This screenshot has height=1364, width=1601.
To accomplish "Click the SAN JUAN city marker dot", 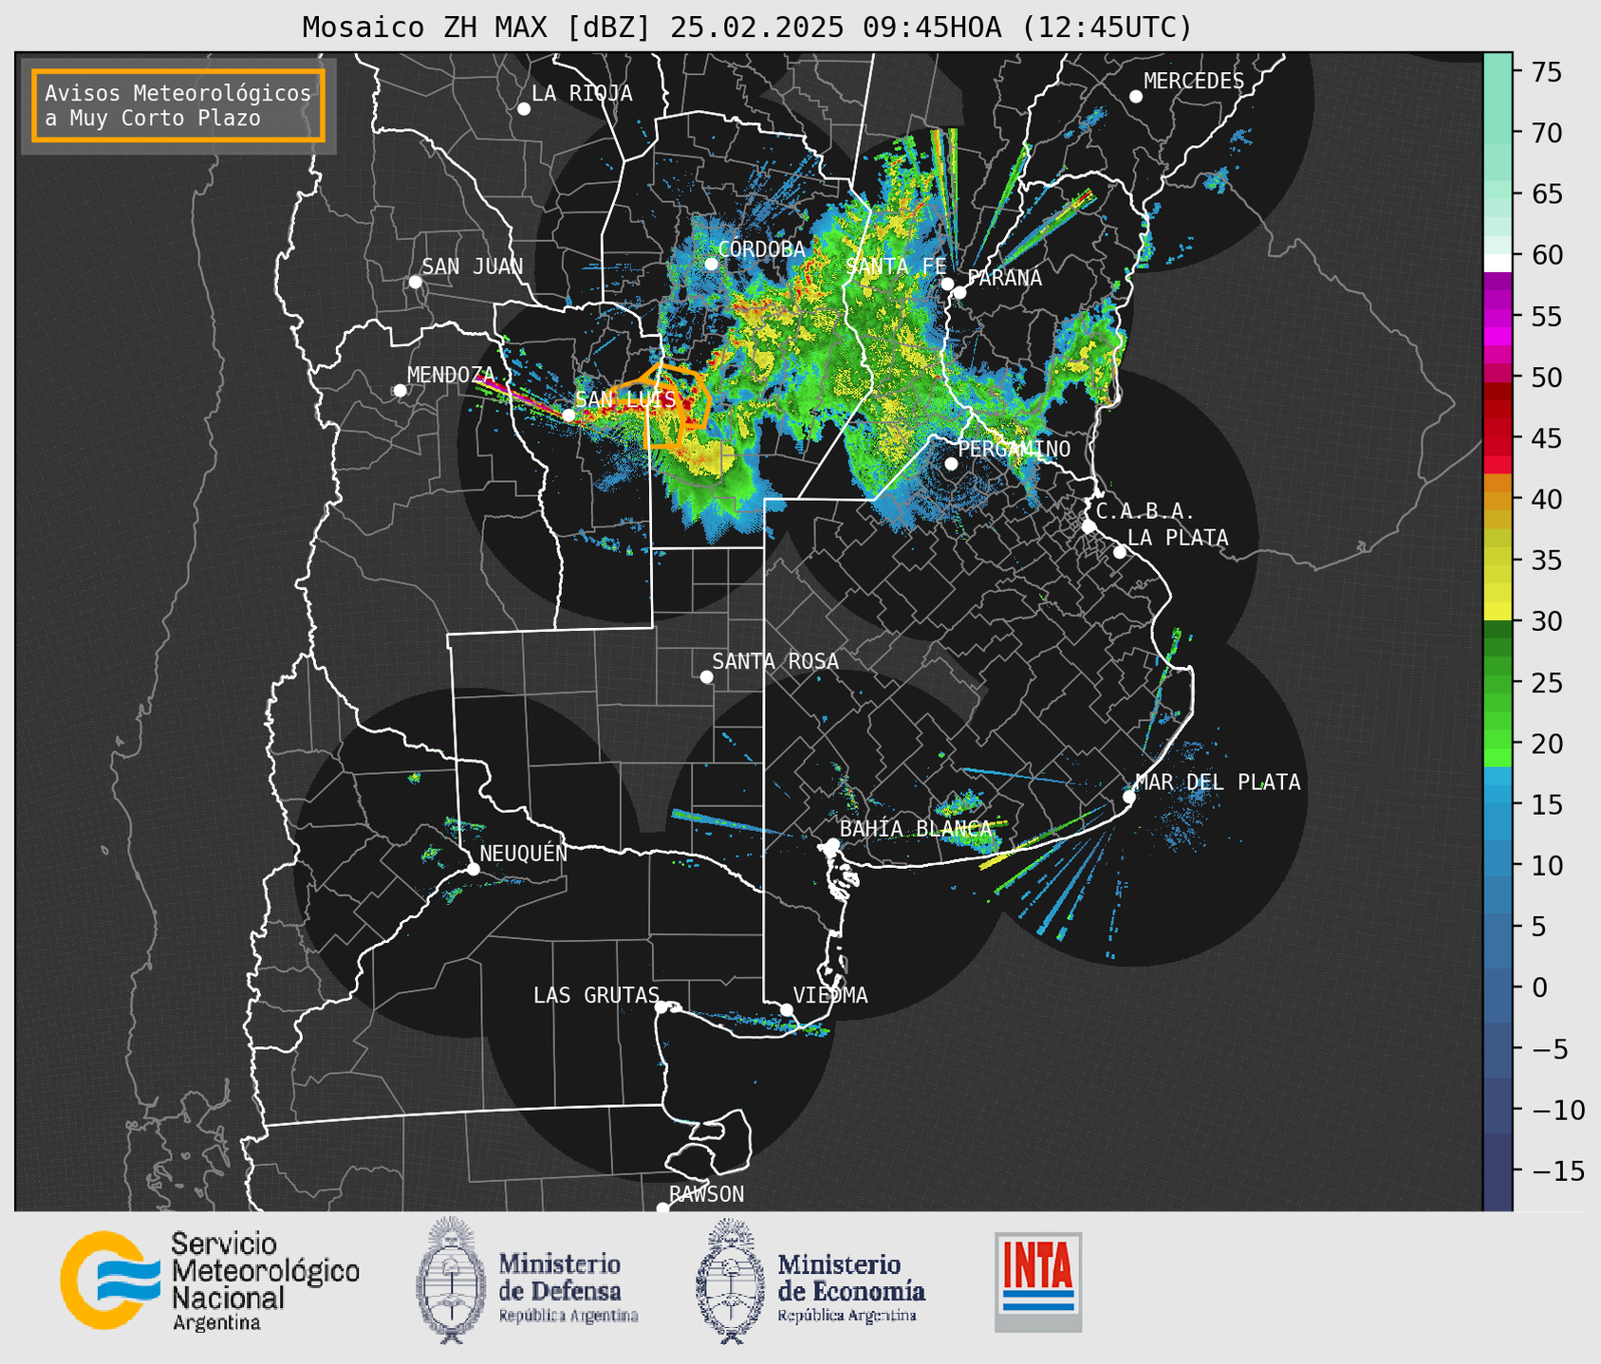I will point(415,282).
